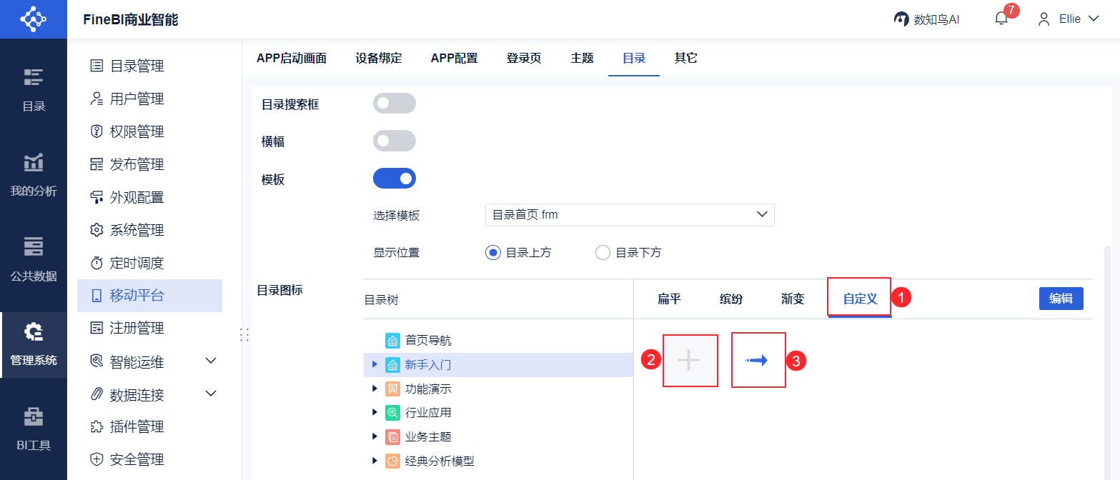Click the 编辑 button
The image size is (1120, 480).
pyautogui.click(x=1061, y=299)
